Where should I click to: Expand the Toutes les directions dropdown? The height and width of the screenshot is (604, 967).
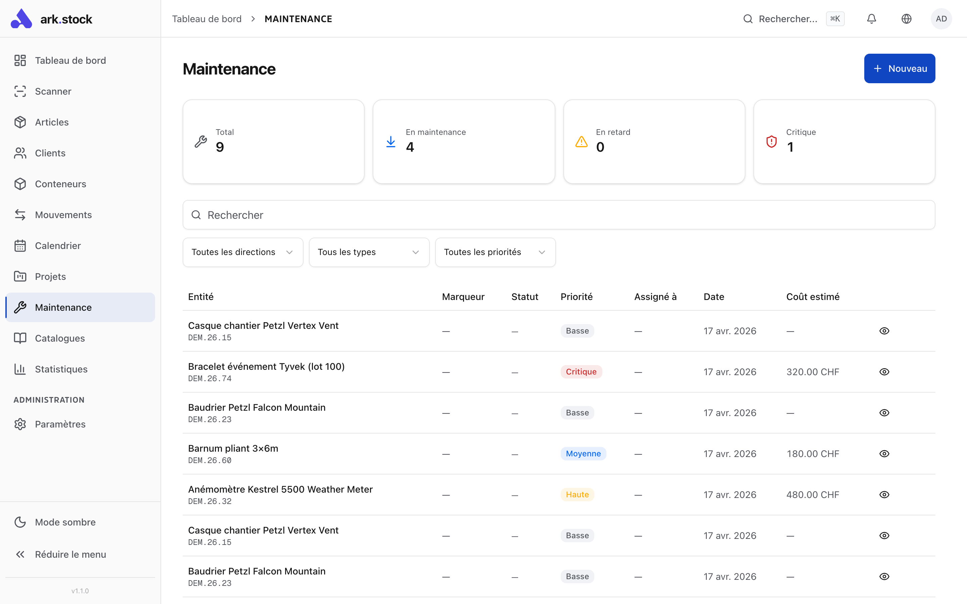(x=242, y=252)
